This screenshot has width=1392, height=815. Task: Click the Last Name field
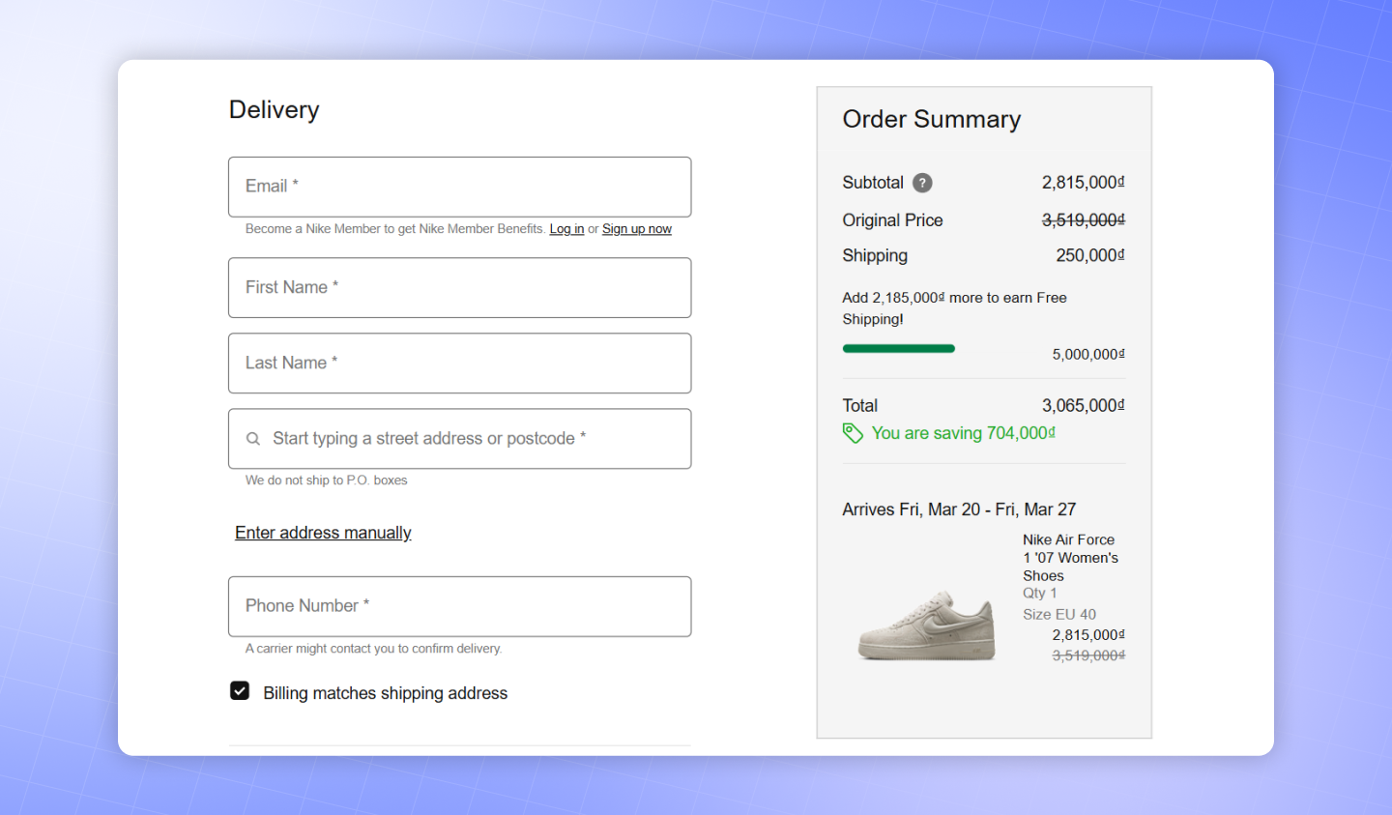pos(459,363)
